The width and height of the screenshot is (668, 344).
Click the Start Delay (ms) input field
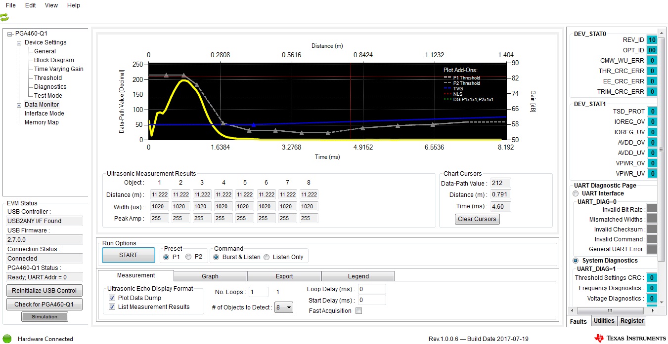(372, 300)
